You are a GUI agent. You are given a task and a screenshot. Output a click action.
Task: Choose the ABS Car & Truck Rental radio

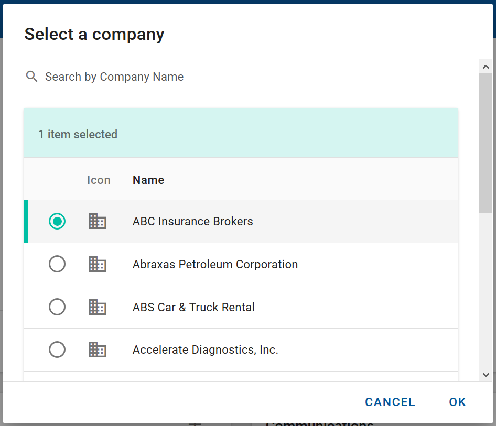(57, 307)
